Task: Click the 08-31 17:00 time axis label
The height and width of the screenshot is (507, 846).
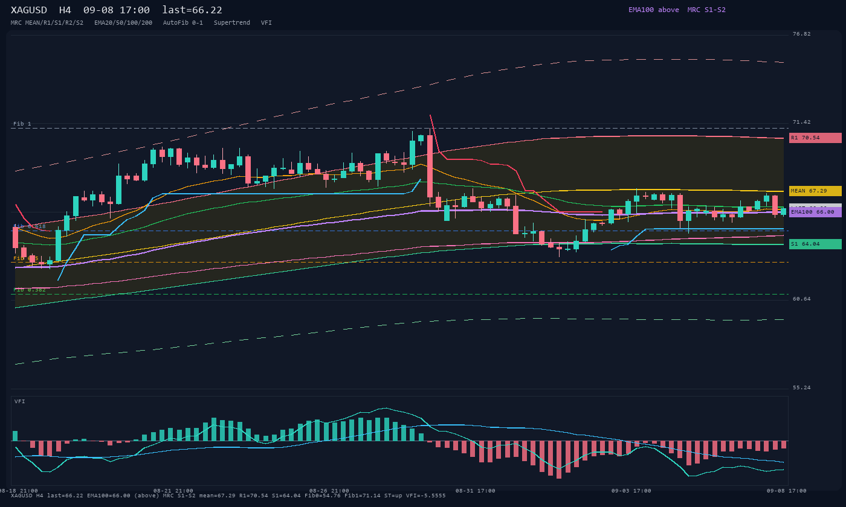Action: (x=476, y=491)
